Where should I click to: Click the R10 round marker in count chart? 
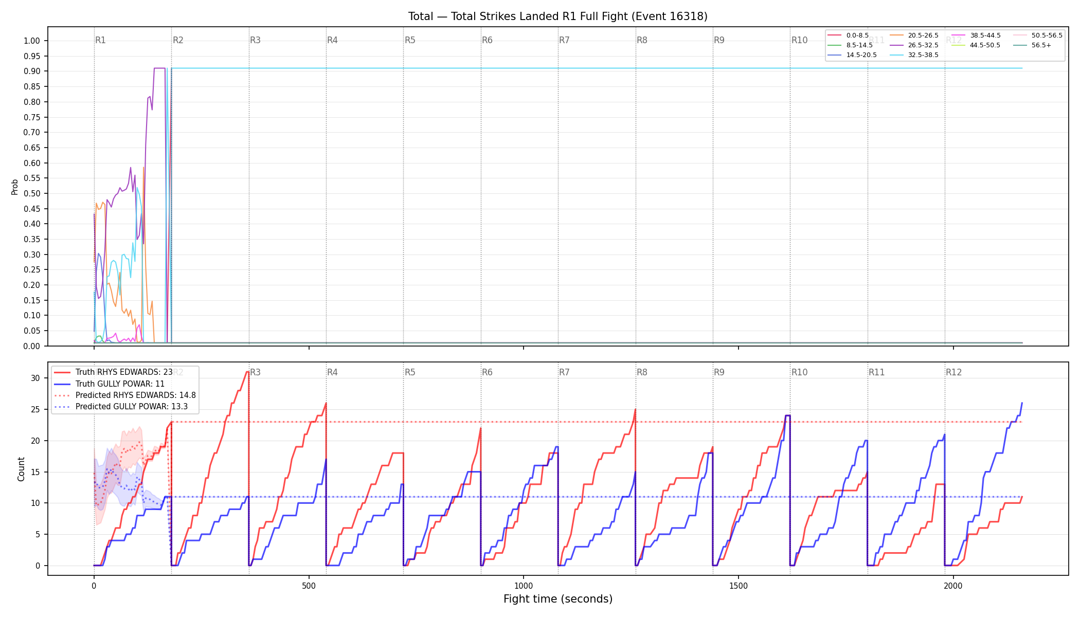[799, 372]
